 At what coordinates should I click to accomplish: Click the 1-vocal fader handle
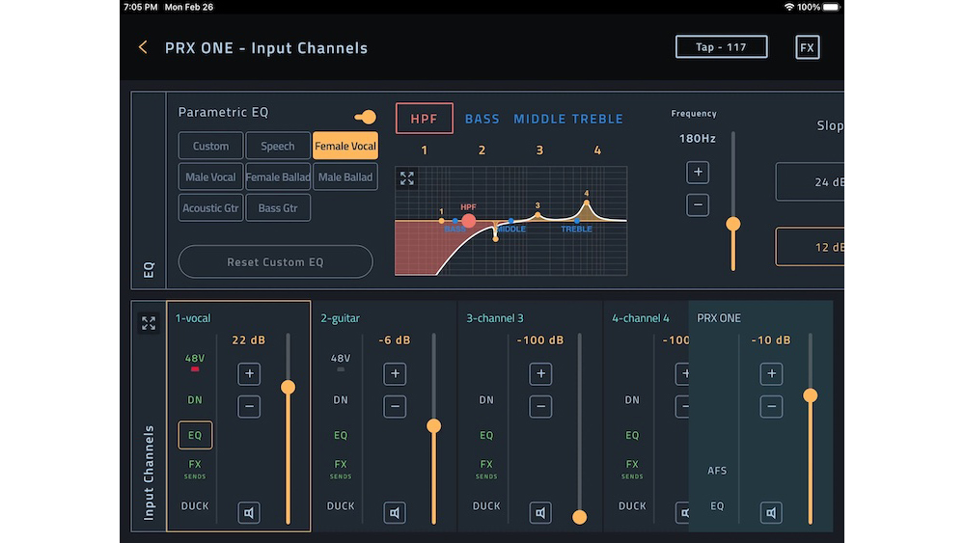[x=288, y=387]
